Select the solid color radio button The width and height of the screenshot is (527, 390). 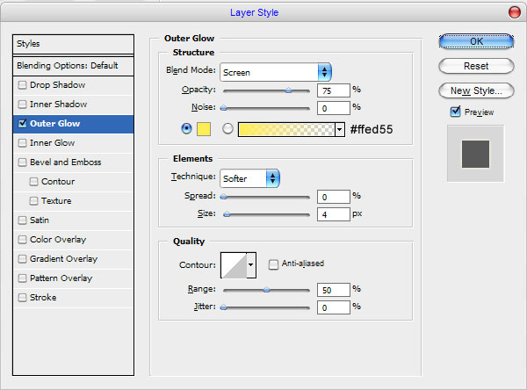(x=185, y=129)
